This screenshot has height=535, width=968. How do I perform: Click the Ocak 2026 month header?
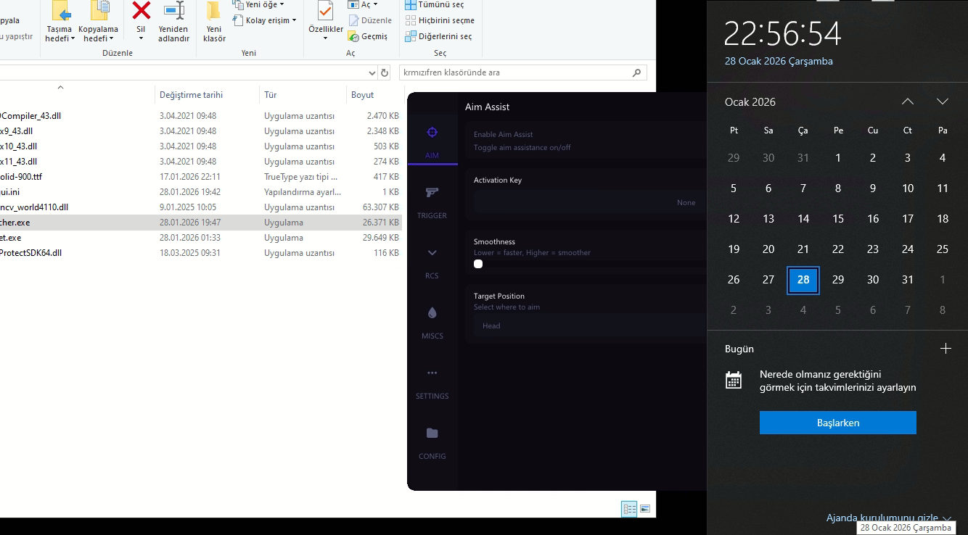coord(750,101)
